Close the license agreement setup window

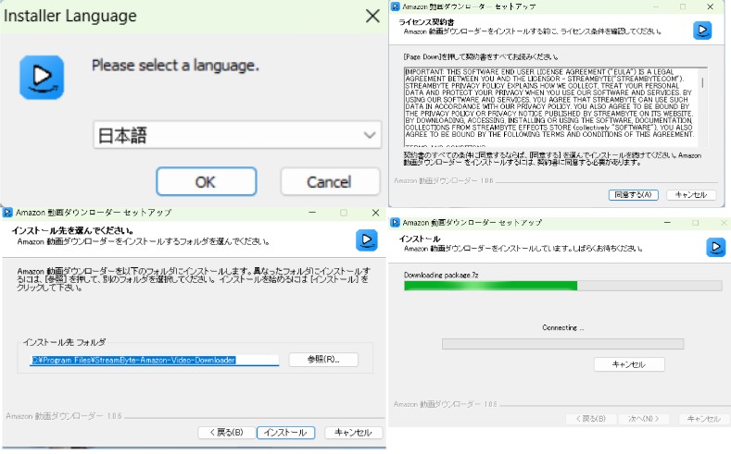click(x=710, y=6)
